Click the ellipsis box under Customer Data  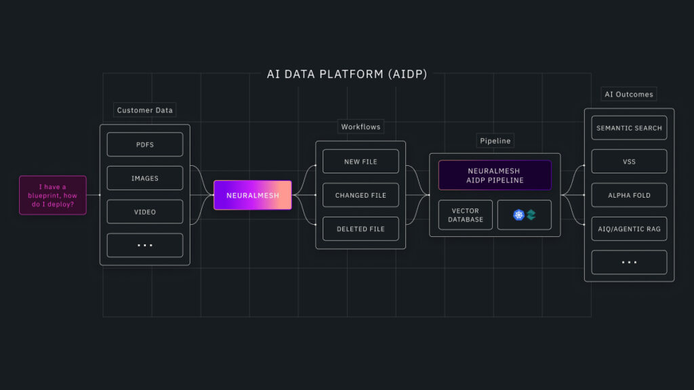[145, 245]
